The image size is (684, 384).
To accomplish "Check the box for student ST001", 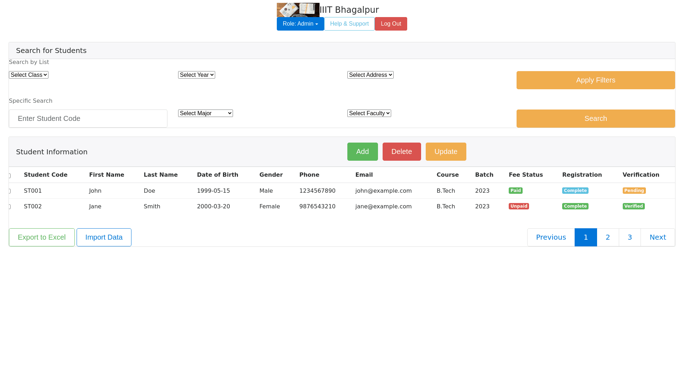I will click(10, 191).
